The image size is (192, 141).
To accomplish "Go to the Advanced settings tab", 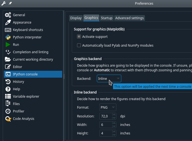I will 129,18.
